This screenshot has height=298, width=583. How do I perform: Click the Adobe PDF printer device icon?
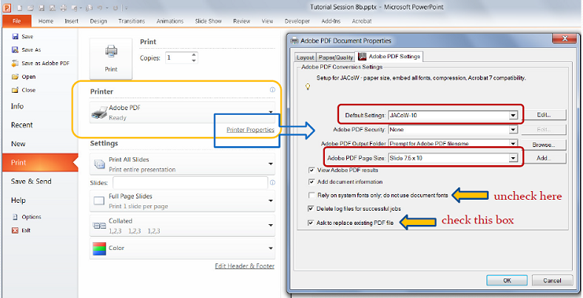point(99,112)
